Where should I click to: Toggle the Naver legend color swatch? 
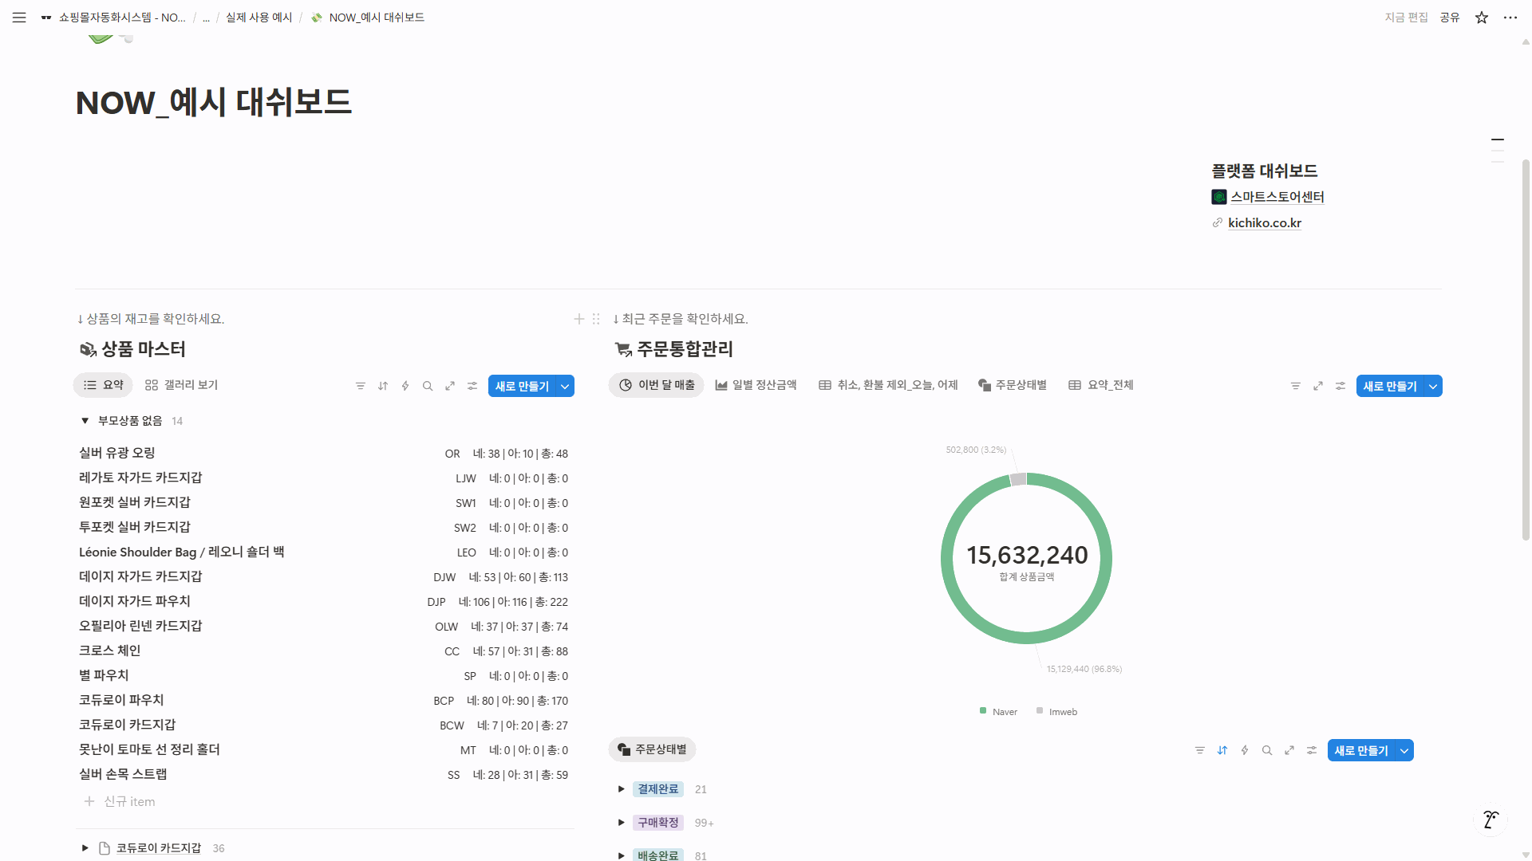point(983,711)
